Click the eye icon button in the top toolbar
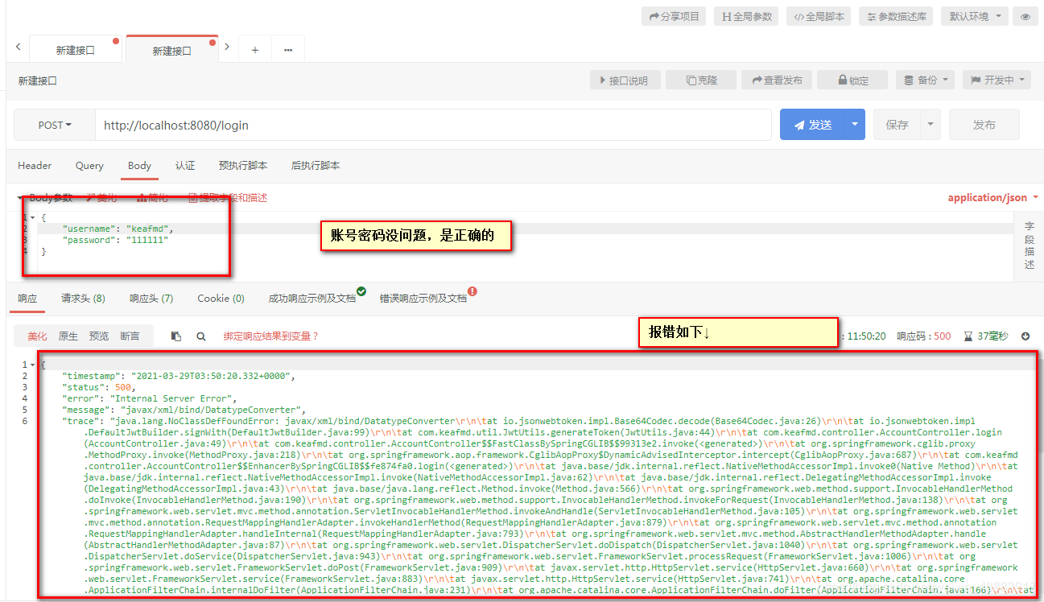The image size is (1044, 602). click(1025, 16)
